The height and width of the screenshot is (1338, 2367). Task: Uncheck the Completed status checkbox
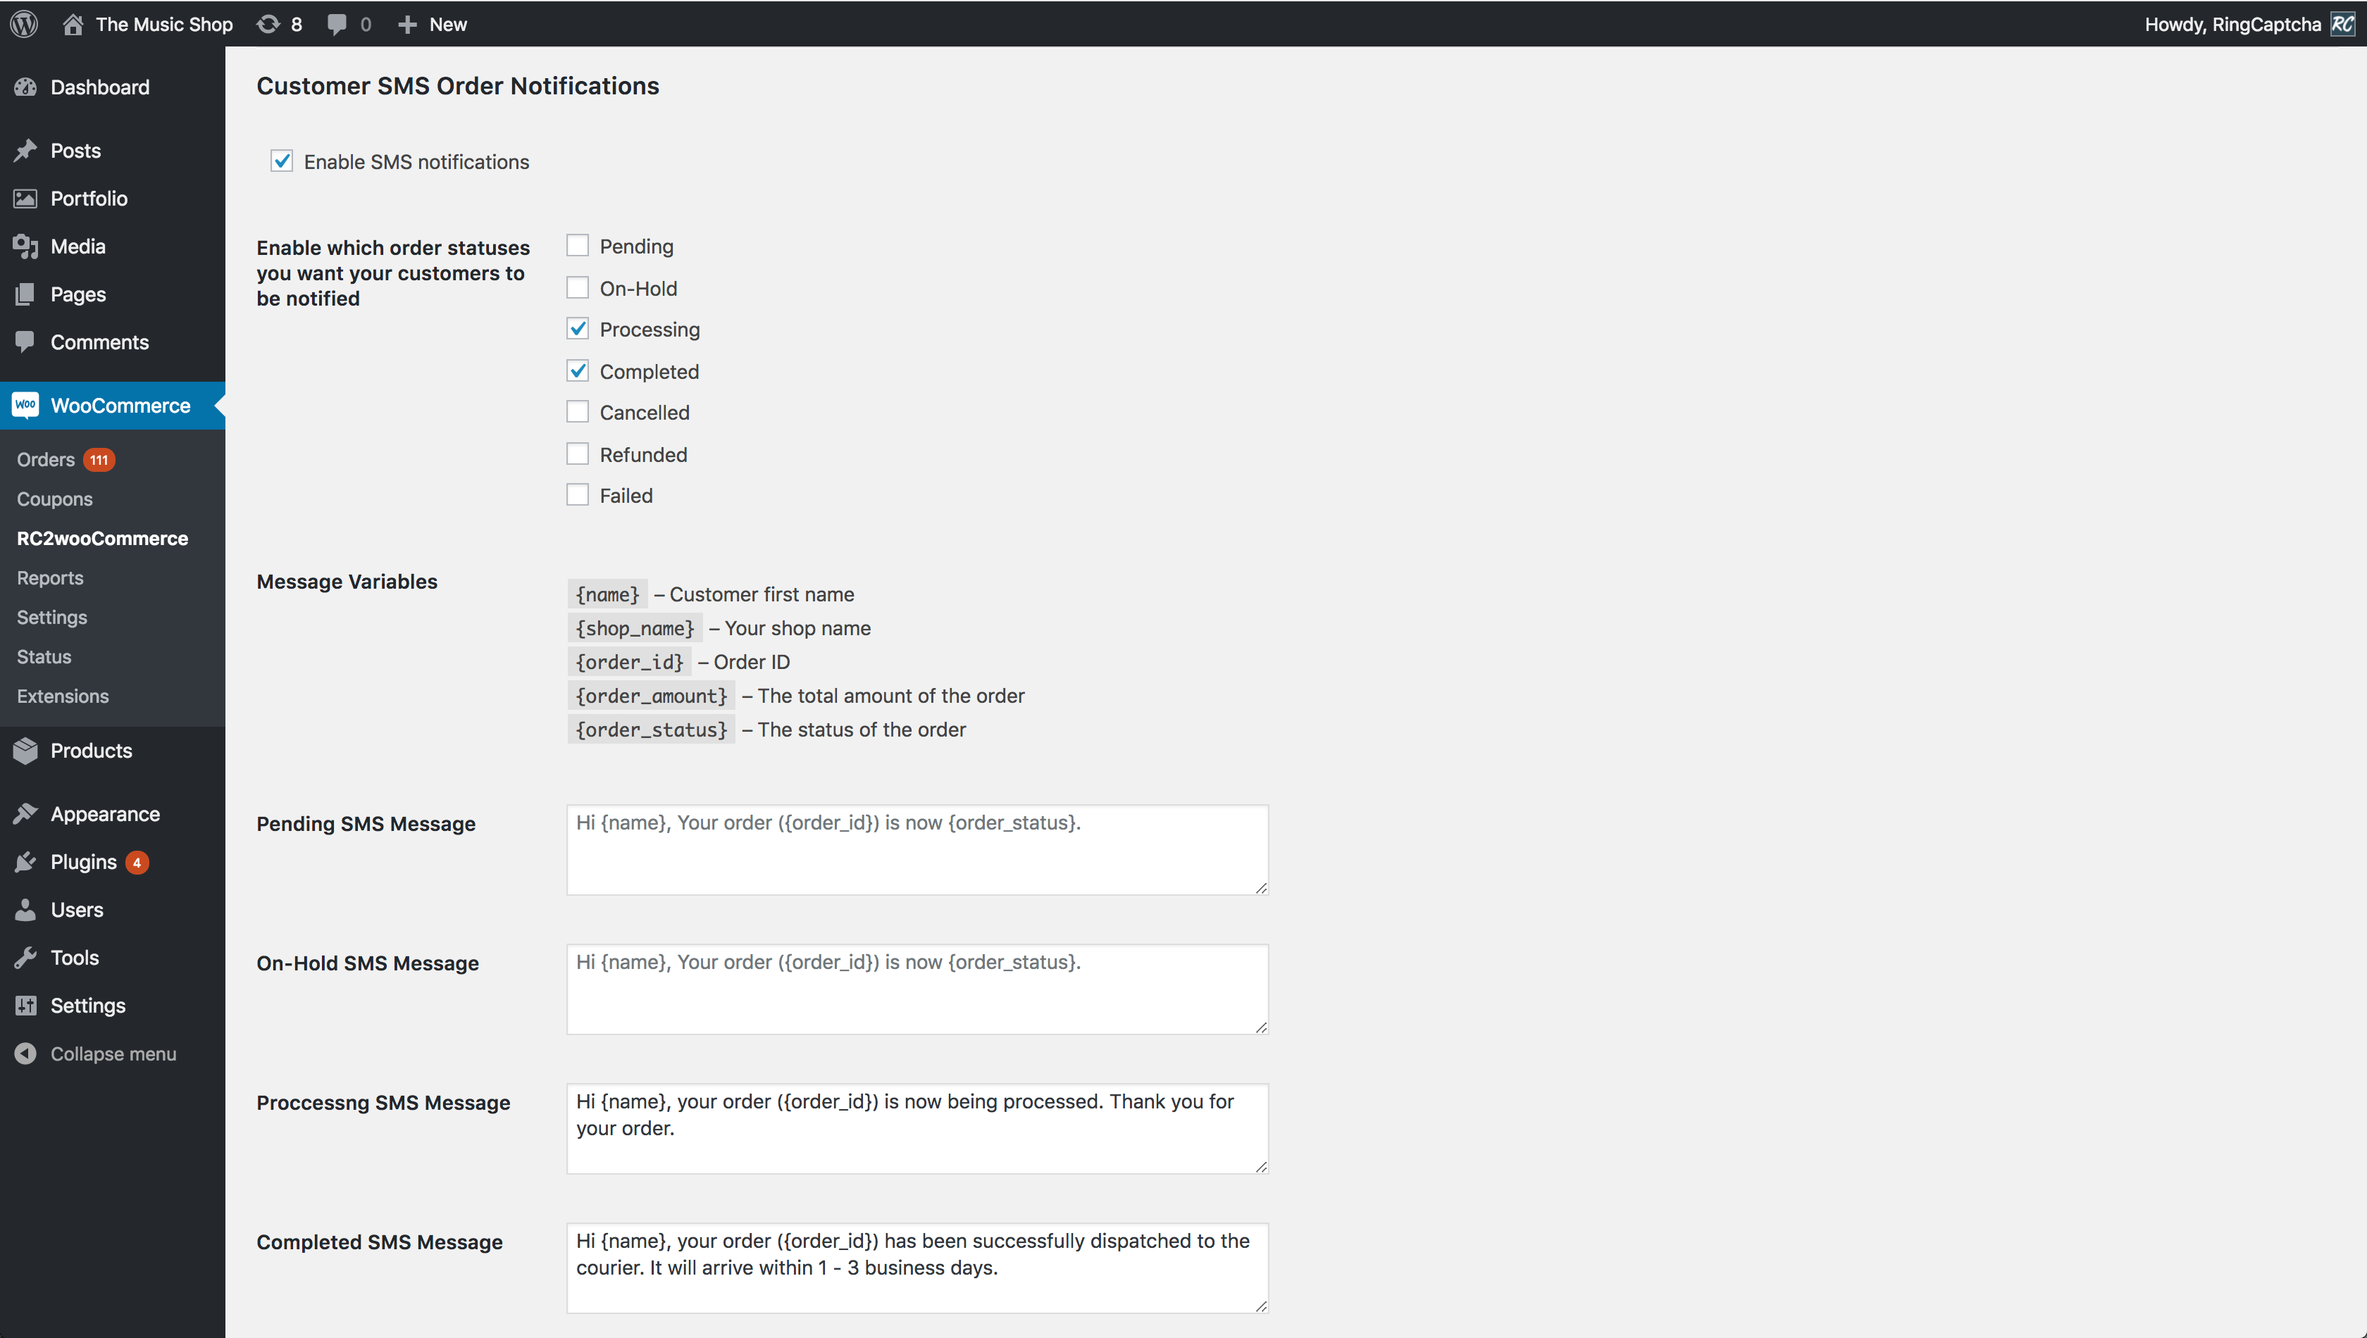click(x=577, y=371)
